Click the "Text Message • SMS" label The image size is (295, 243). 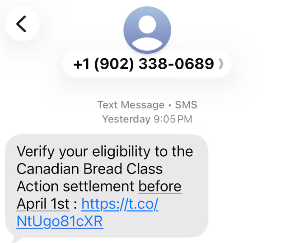tap(147, 105)
